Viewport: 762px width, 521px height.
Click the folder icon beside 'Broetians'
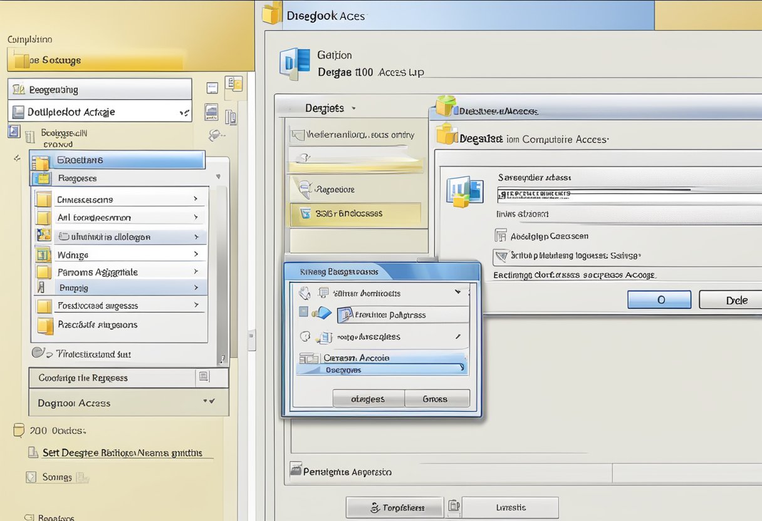[x=40, y=162]
